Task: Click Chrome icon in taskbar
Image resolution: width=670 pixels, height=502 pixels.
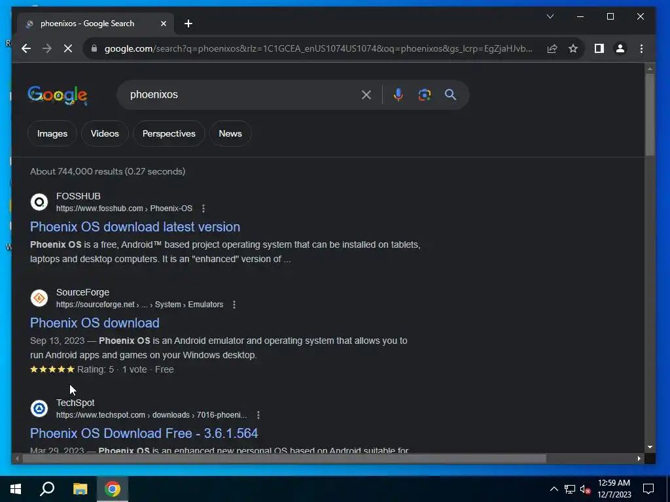Action: click(x=113, y=489)
